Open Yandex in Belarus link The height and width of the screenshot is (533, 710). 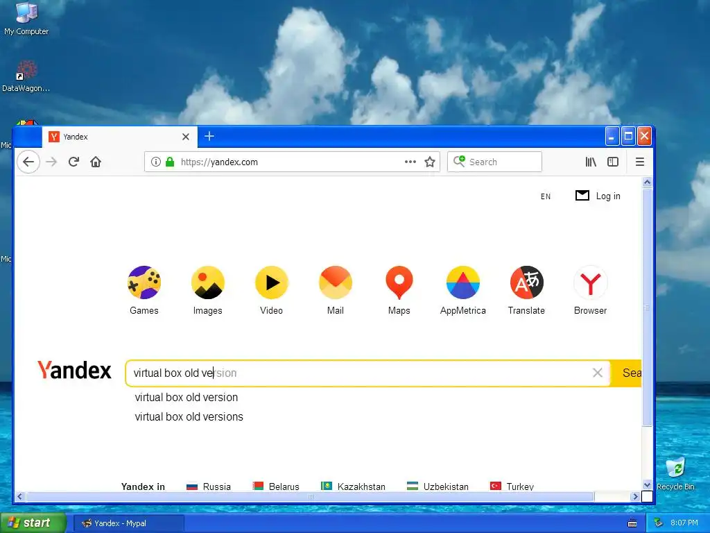click(x=276, y=487)
